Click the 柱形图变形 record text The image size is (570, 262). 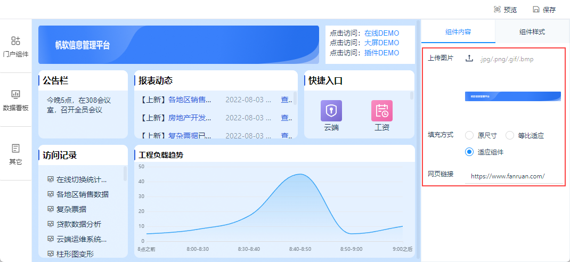coord(75,254)
